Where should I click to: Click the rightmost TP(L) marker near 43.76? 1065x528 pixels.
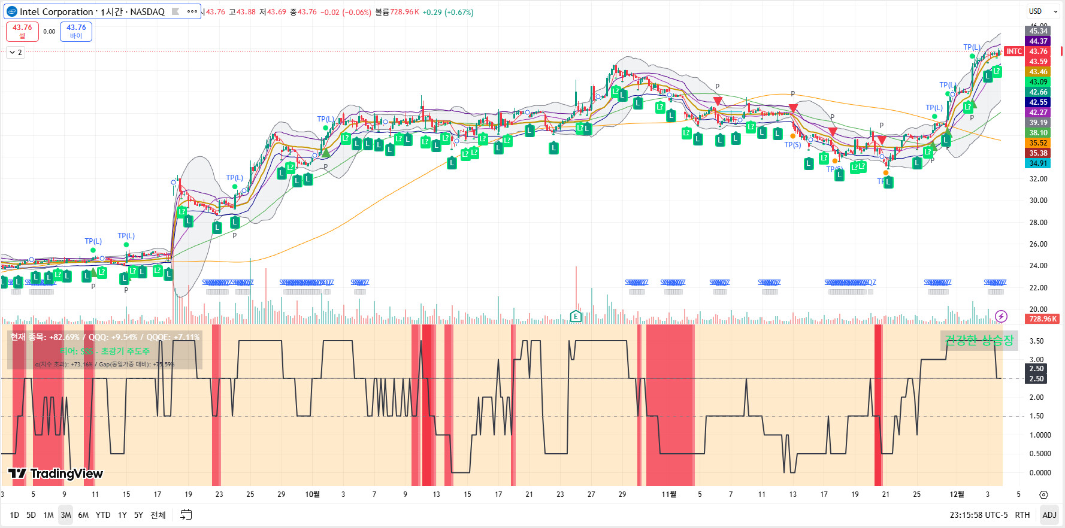tap(972, 47)
